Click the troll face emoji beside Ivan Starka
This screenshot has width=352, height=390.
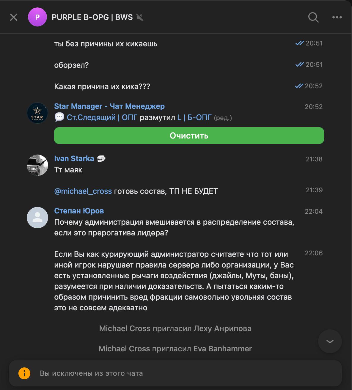[101, 159]
